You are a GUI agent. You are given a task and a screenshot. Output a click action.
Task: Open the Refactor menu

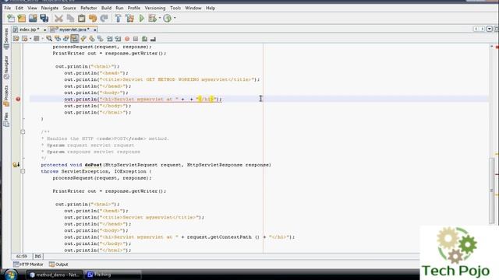click(x=88, y=8)
